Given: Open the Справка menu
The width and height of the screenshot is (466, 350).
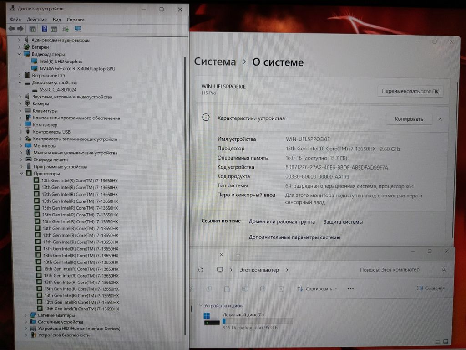Looking at the screenshot, I should pos(75,20).
